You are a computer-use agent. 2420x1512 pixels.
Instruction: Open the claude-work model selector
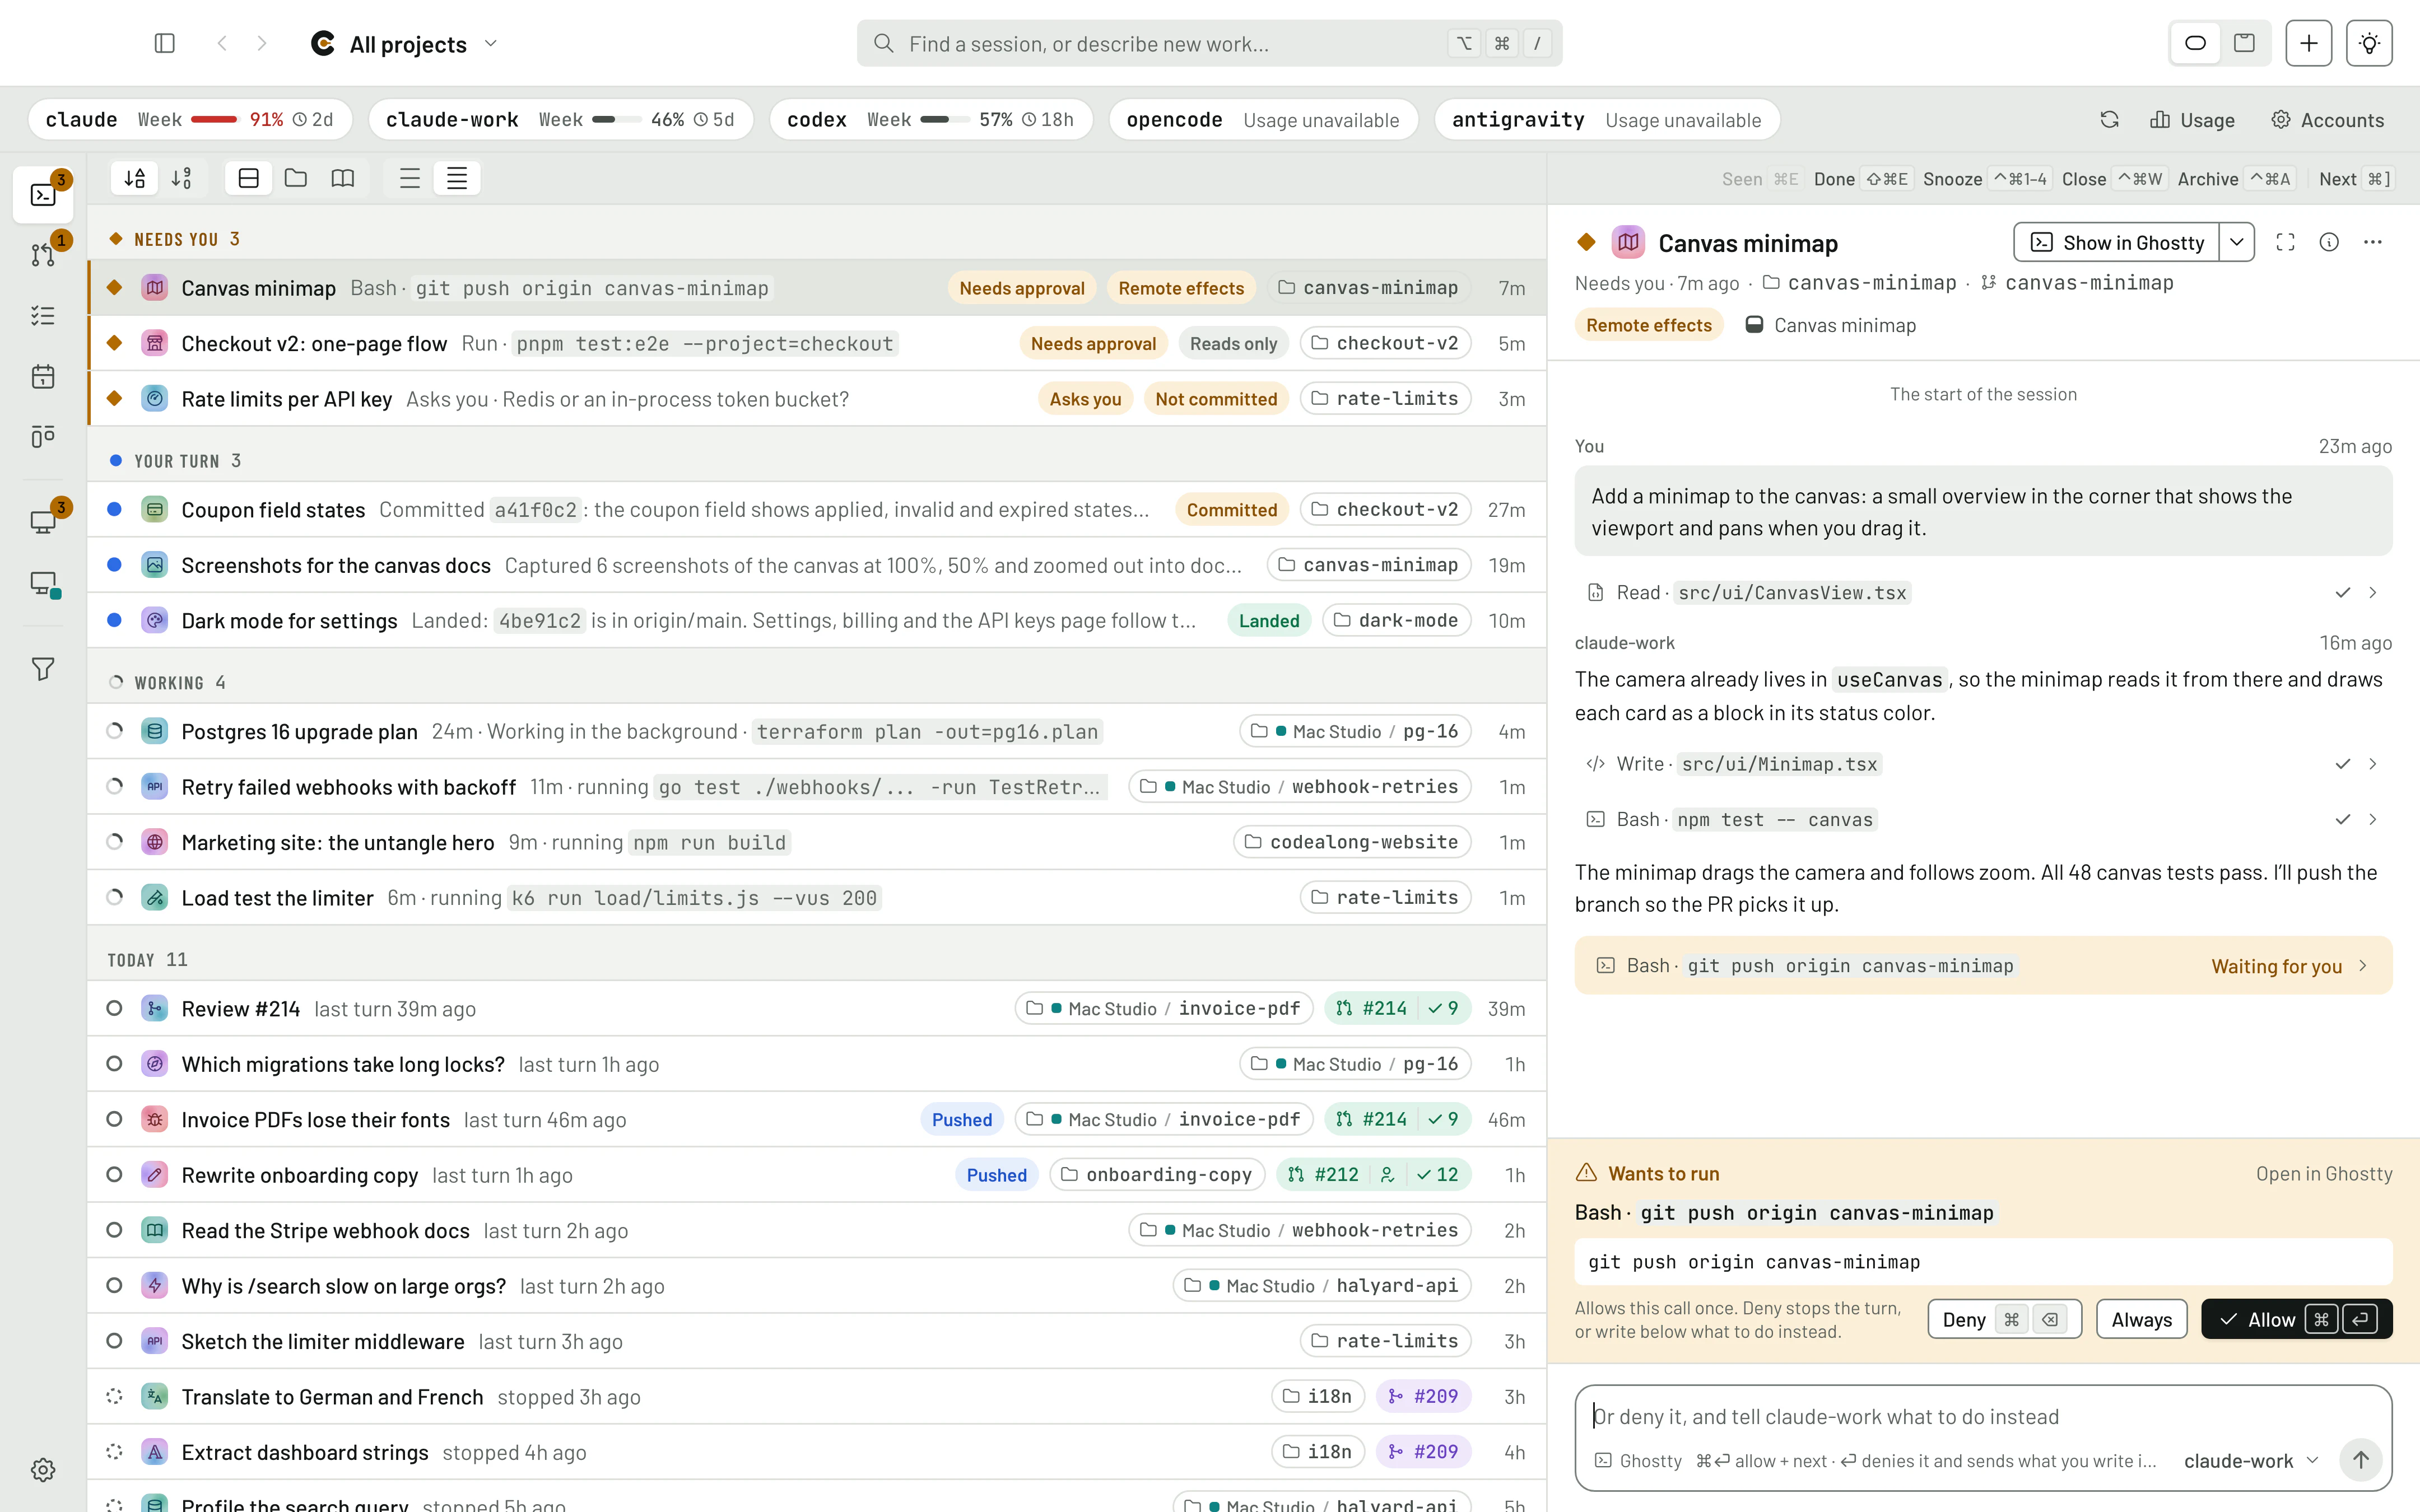pyautogui.click(x=2251, y=1460)
